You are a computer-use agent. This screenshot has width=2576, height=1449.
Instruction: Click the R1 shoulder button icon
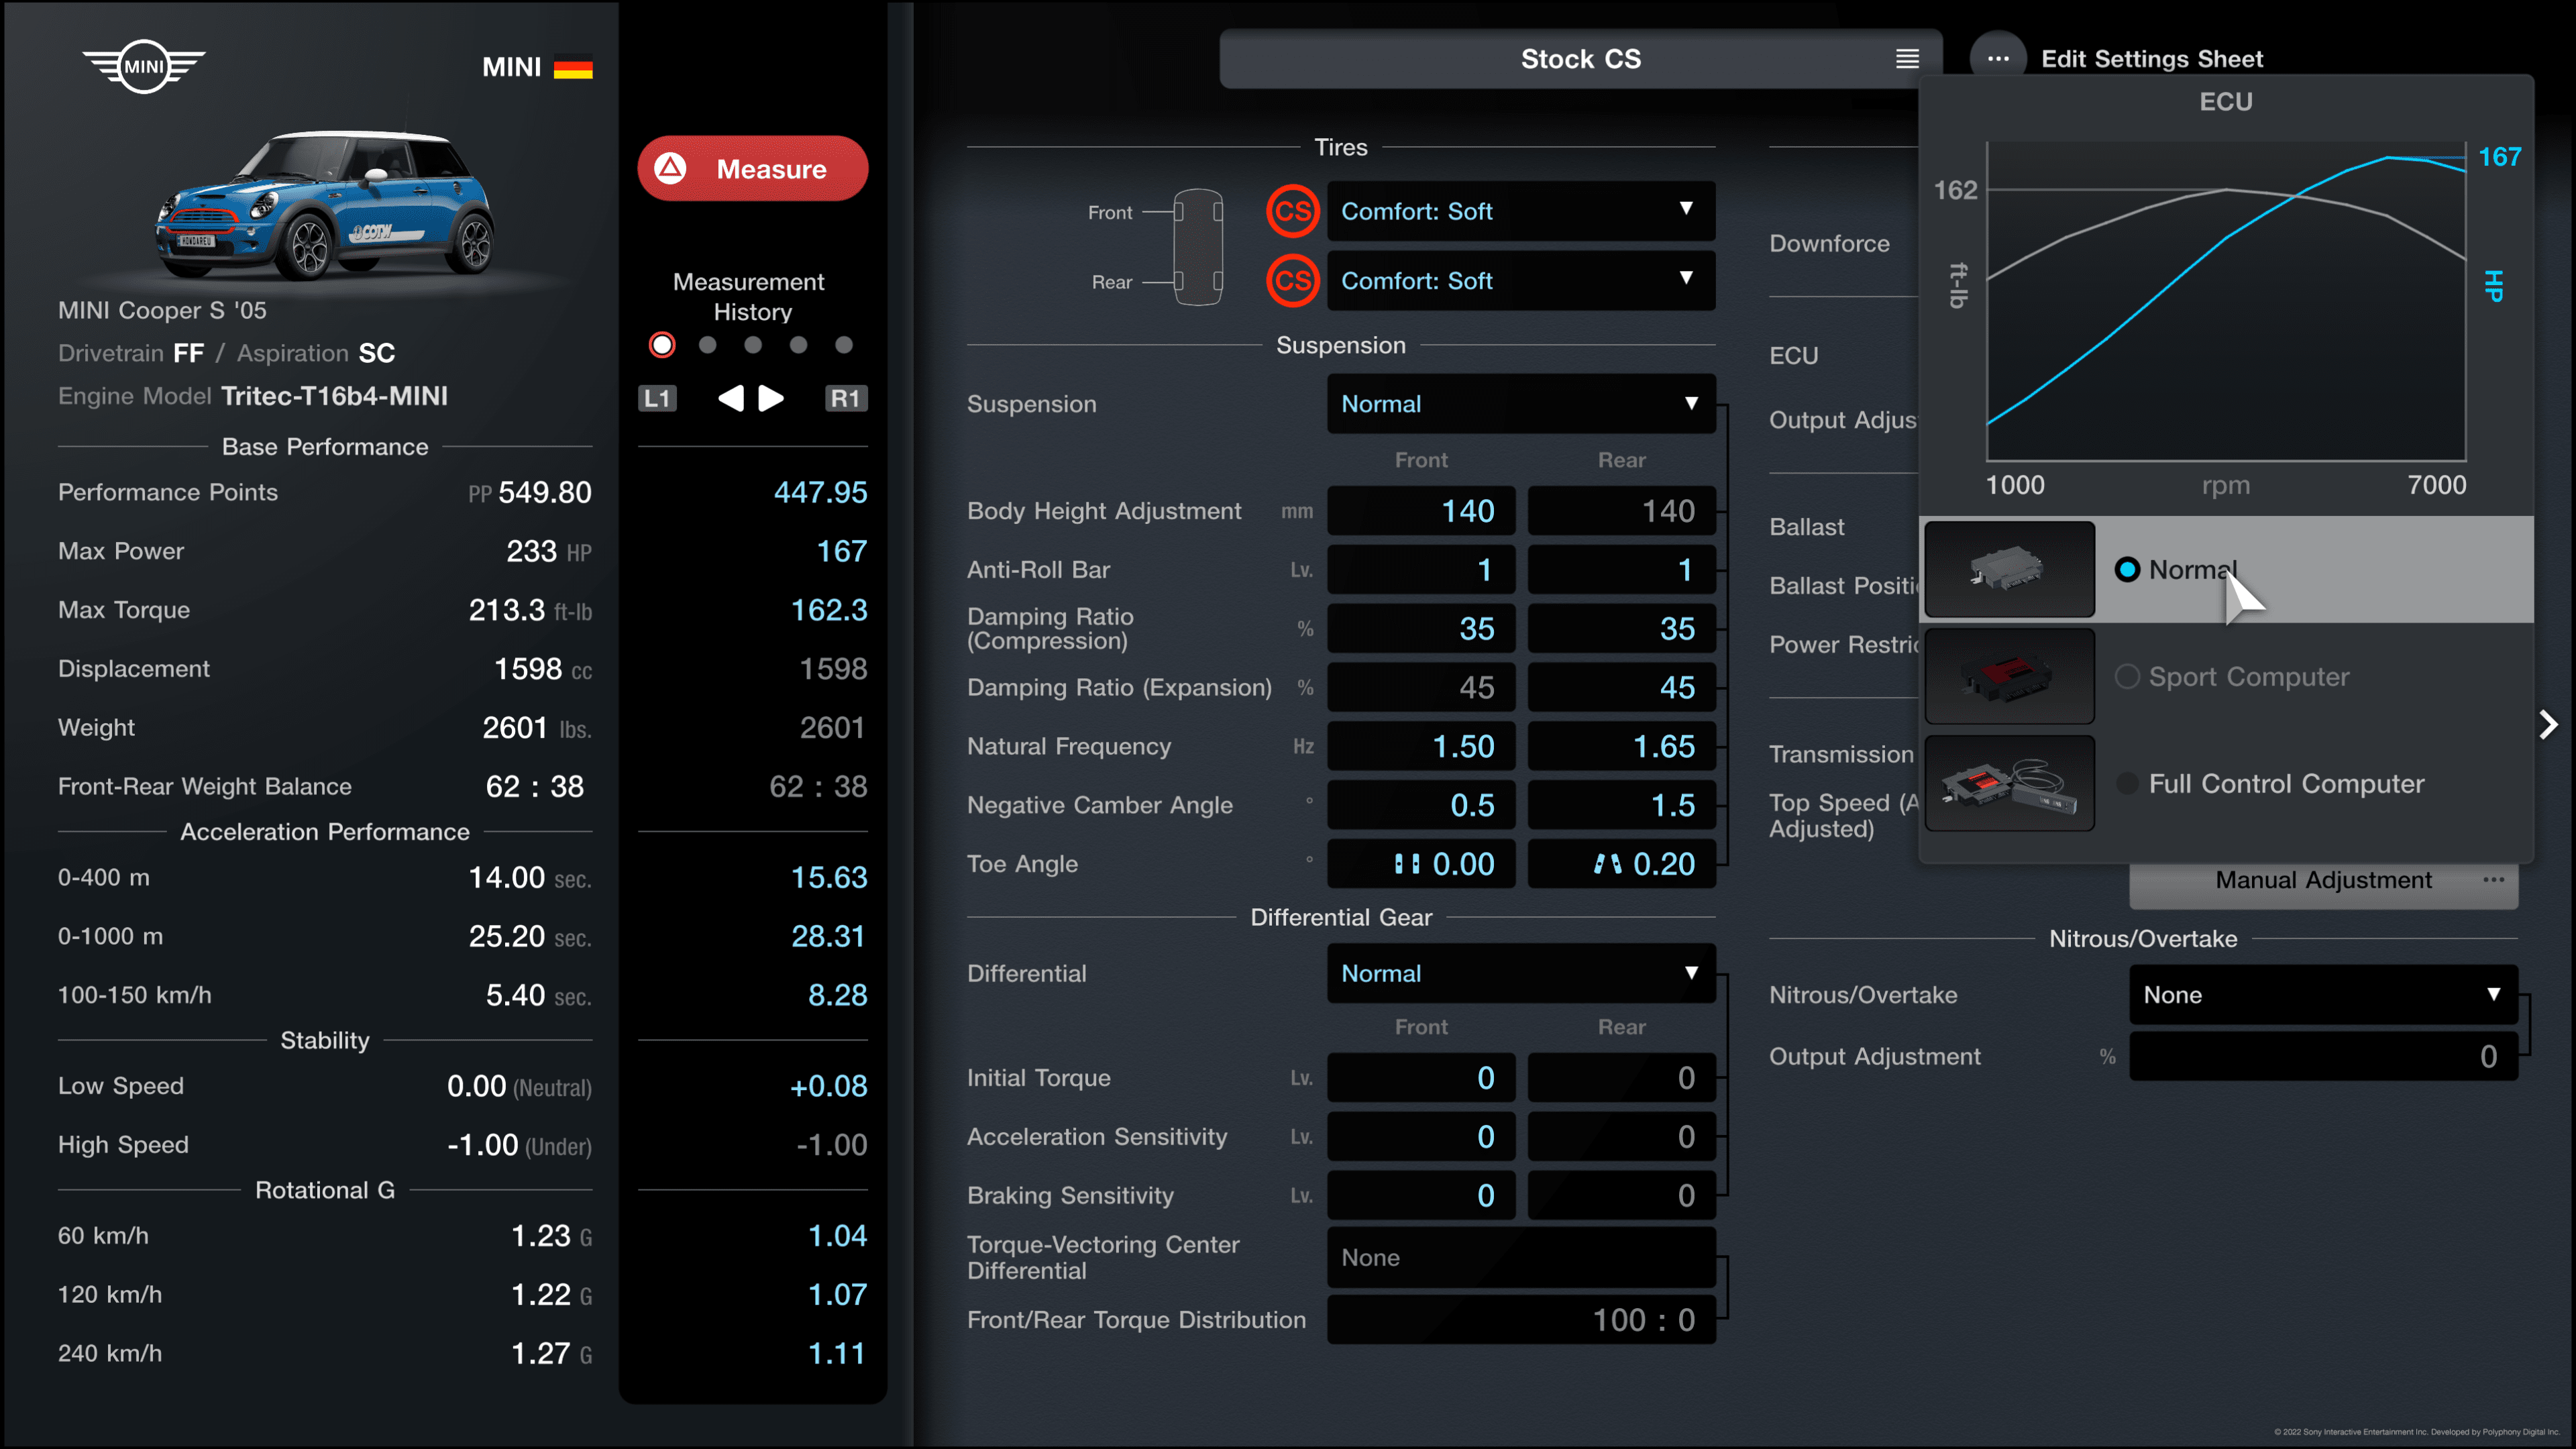[x=845, y=398]
